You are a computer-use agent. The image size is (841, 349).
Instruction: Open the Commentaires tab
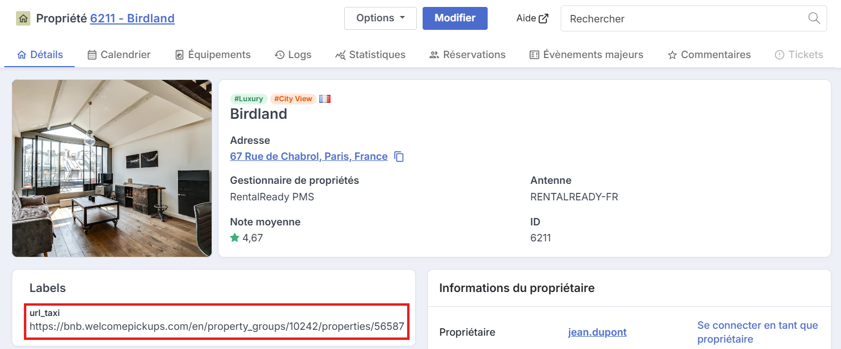tap(709, 54)
